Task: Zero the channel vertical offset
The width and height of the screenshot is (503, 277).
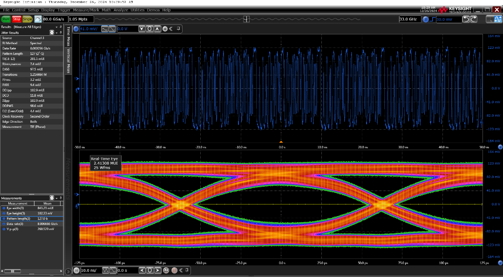Action: click(x=150, y=29)
